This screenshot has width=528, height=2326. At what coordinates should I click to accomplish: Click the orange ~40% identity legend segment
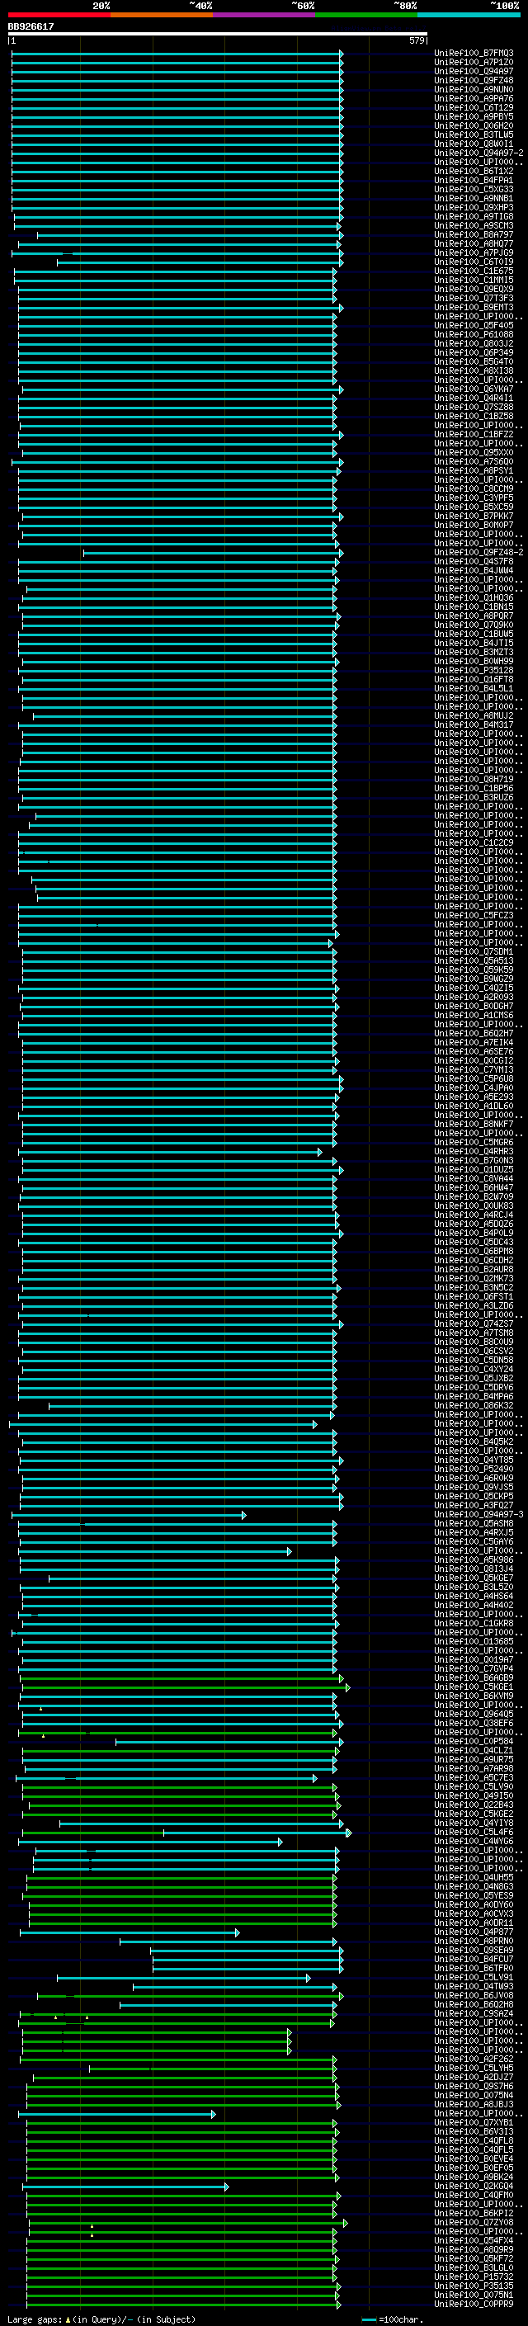click(162, 15)
